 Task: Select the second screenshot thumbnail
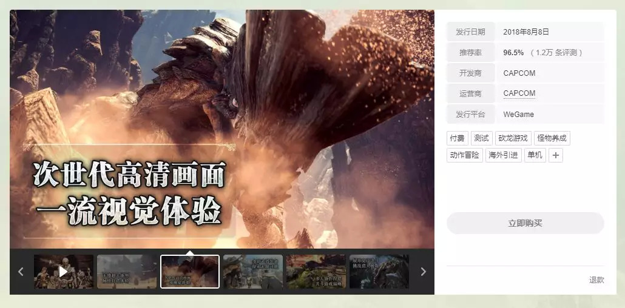(x=126, y=272)
